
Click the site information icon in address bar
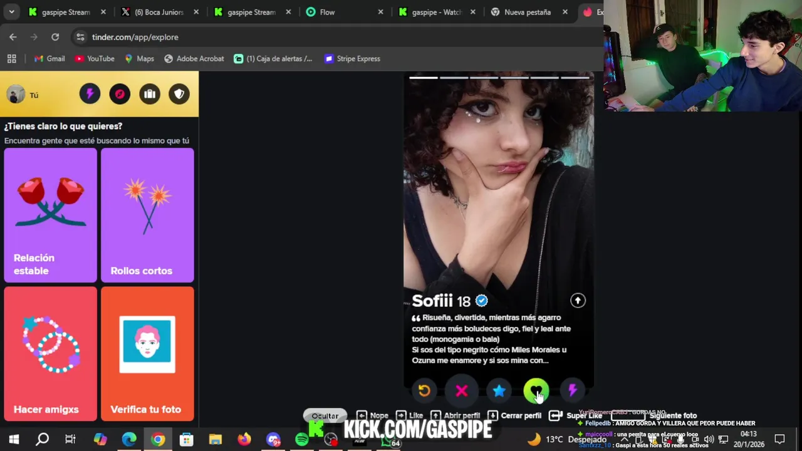click(x=80, y=37)
